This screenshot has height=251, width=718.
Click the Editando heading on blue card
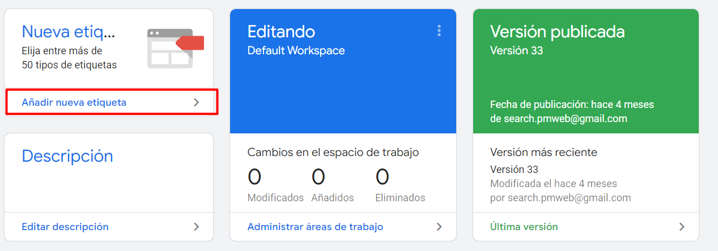(281, 32)
